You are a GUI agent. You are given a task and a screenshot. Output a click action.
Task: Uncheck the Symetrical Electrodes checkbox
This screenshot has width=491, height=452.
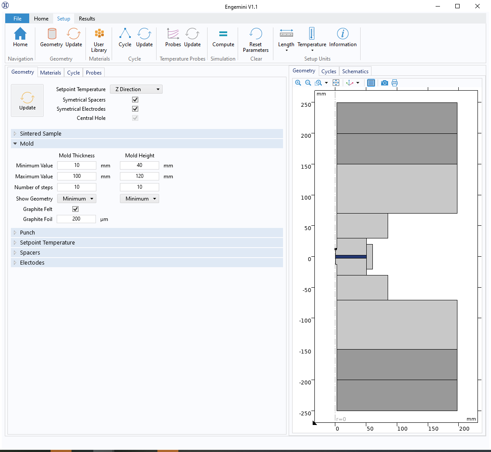click(x=135, y=109)
